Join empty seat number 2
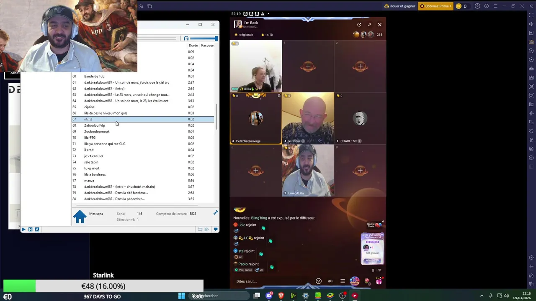The image size is (536, 301). coord(360,66)
